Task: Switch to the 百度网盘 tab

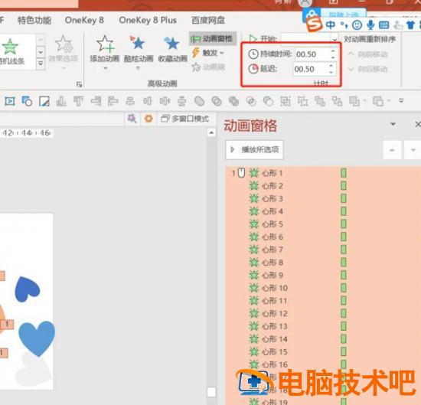Action: click(208, 20)
